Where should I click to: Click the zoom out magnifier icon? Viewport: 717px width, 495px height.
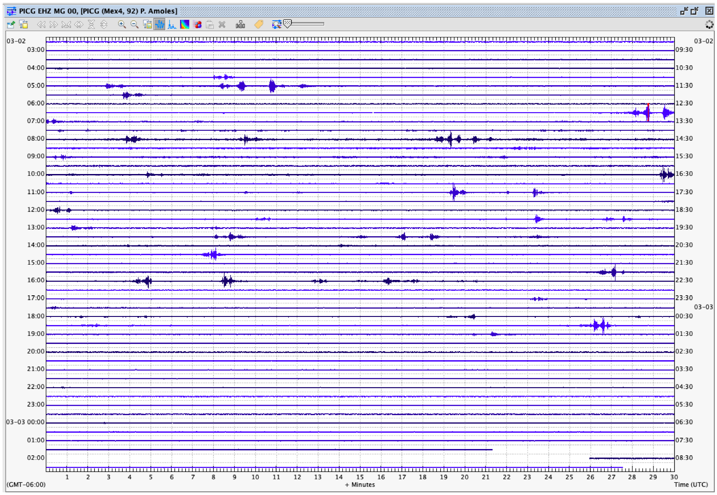(x=134, y=25)
